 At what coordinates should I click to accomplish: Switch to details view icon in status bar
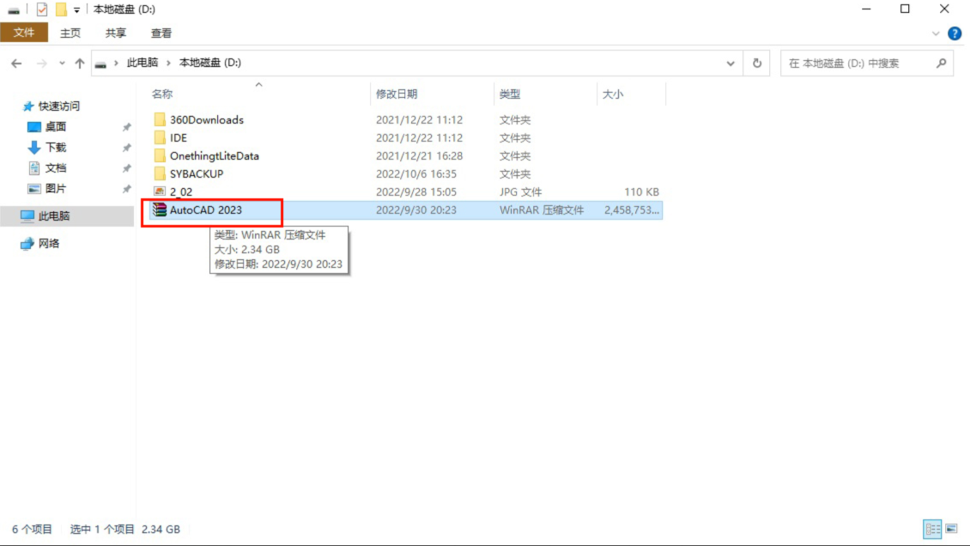(932, 529)
